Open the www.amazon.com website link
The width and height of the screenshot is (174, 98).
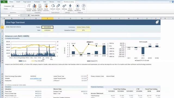(36, 78)
